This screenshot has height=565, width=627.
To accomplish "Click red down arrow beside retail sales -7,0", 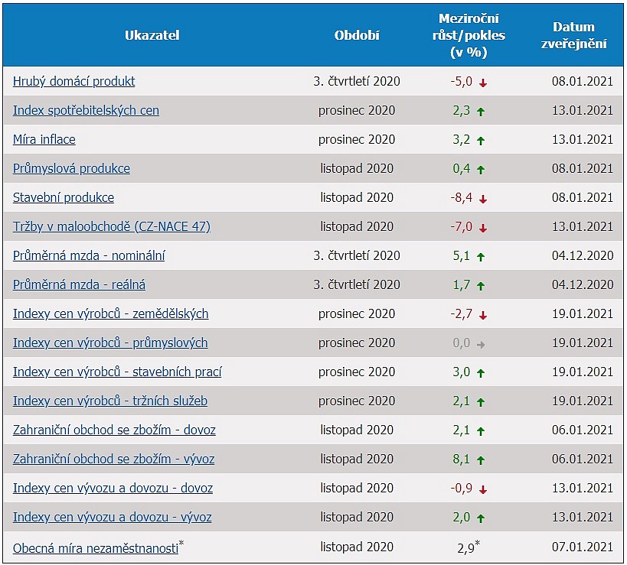I will [x=483, y=228].
